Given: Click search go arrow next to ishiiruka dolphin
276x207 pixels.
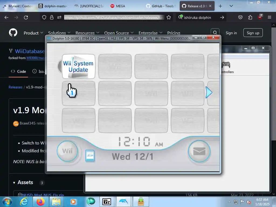Looking at the screenshot, I should (x=222, y=18).
